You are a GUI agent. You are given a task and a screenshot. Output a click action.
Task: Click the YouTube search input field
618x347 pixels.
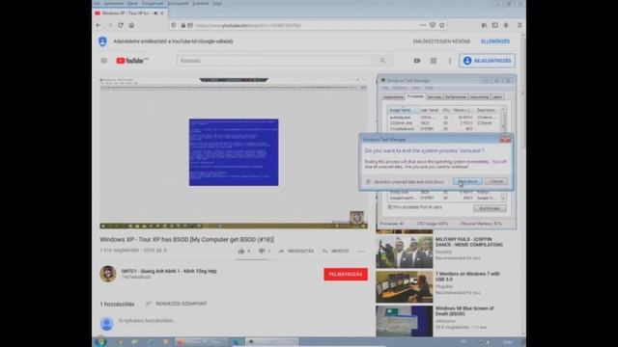pos(274,61)
